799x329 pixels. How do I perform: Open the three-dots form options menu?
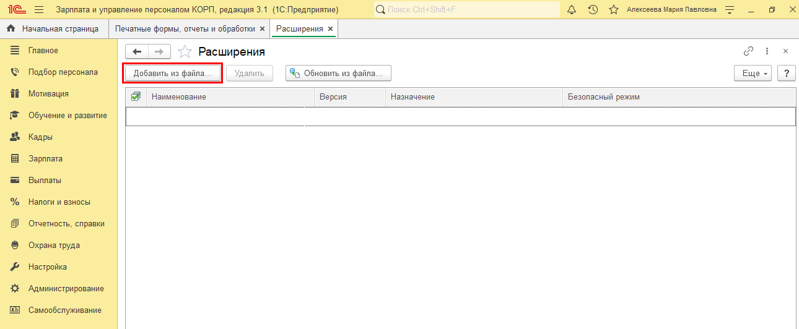767,51
